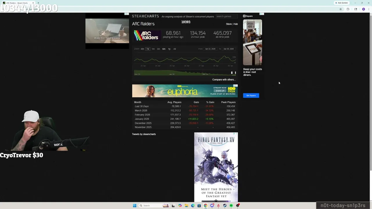Close the ARC Raiders Steam Charts tab

pos(33,3)
